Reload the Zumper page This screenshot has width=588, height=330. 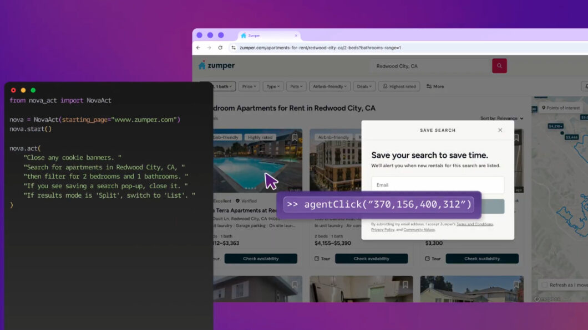[220, 48]
